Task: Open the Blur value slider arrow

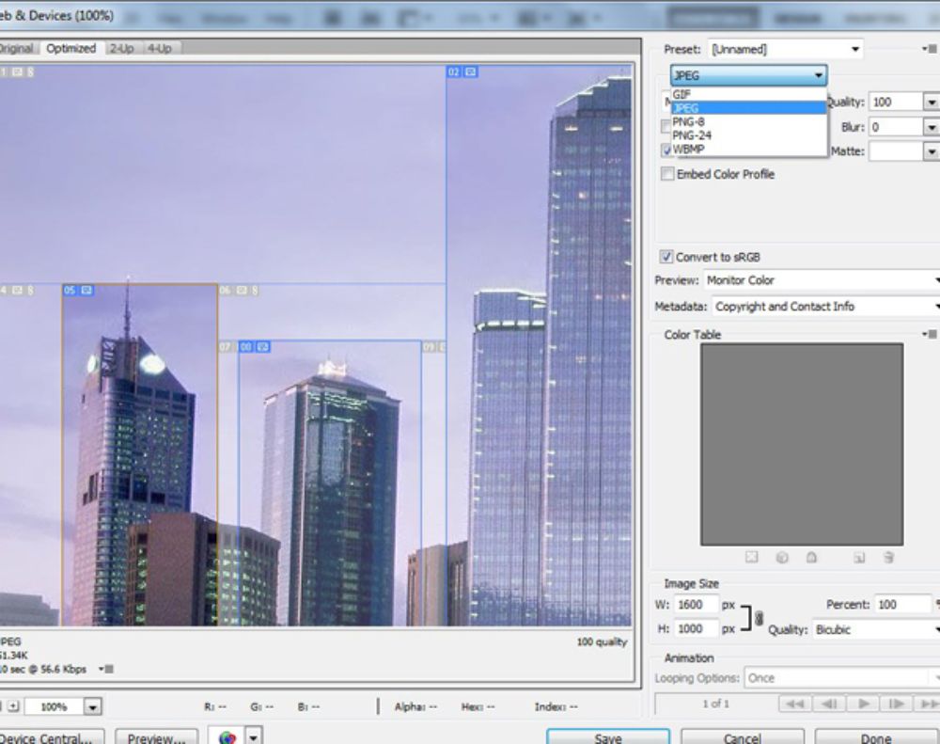Action: [931, 127]
